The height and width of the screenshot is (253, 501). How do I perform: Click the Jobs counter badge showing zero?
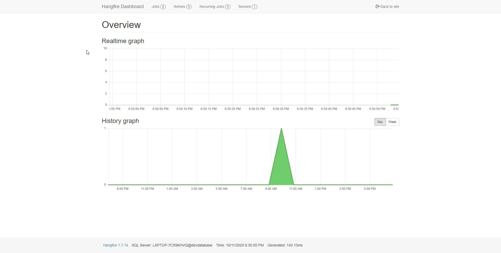point(163,7)
